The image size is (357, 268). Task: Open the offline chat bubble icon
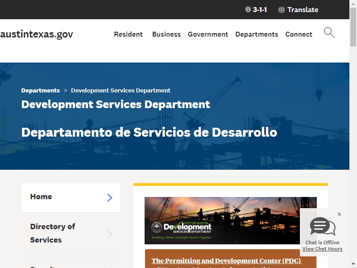click(x=323, y=226)
